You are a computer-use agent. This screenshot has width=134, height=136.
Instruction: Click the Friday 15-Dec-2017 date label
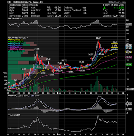[114, 5]
